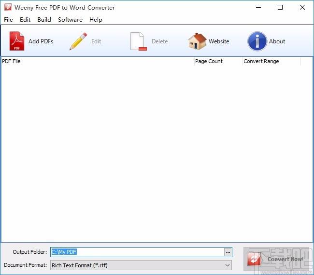Open the Software menu
This screenshot has width=314, height=275.
[x=70, y=20]
